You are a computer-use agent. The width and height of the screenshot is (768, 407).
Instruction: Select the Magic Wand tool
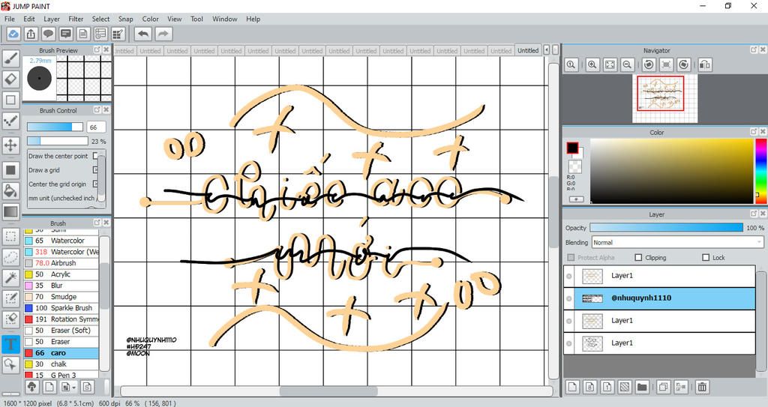(10, 277)
